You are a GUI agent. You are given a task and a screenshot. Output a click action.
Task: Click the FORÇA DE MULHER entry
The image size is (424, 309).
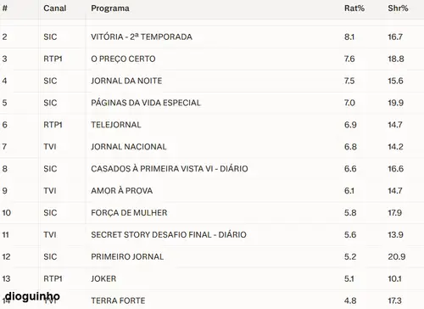point(129,213)
